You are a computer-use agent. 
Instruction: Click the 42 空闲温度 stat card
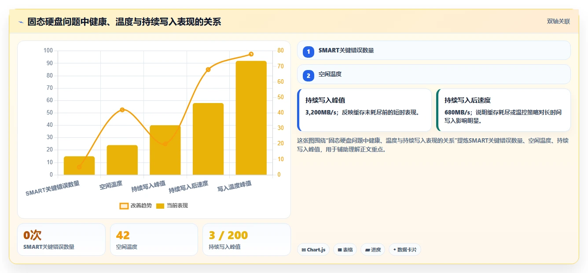coord(154,240)
